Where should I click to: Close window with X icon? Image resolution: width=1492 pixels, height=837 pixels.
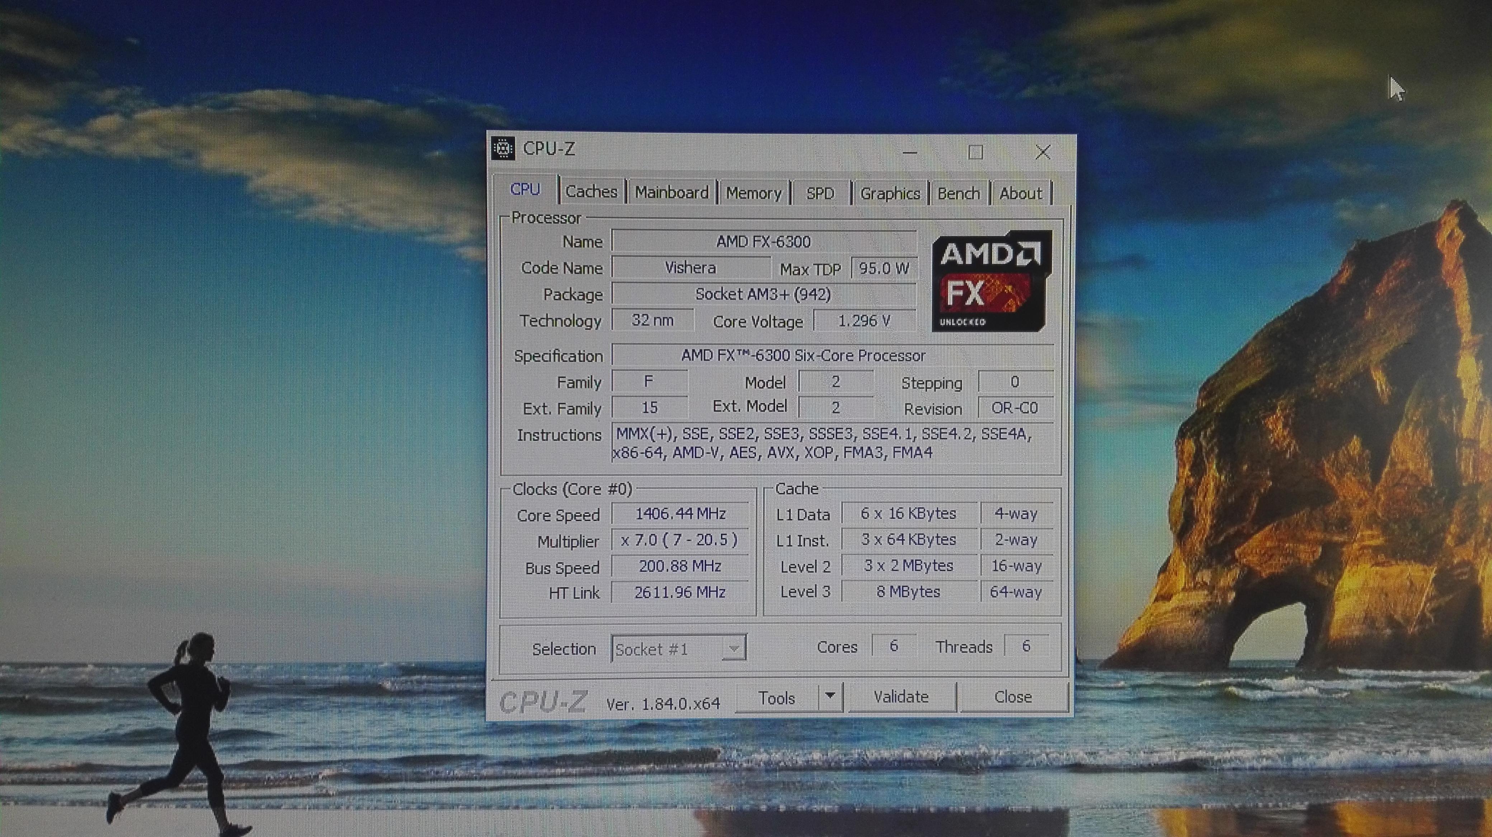click(x=1043, y=152)
